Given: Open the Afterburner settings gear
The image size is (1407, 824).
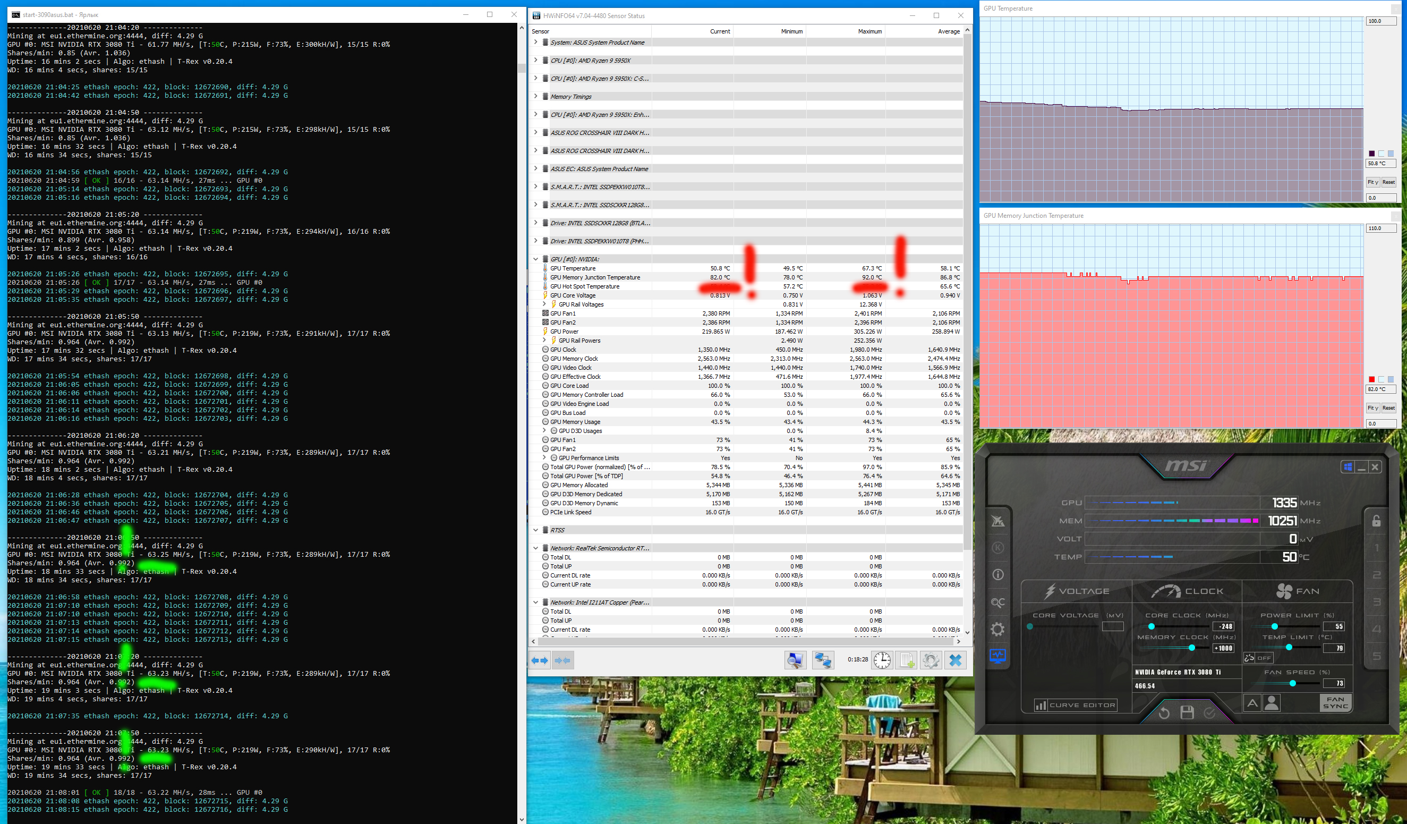Looking at the screenshot, I should (x=997, y=629).
